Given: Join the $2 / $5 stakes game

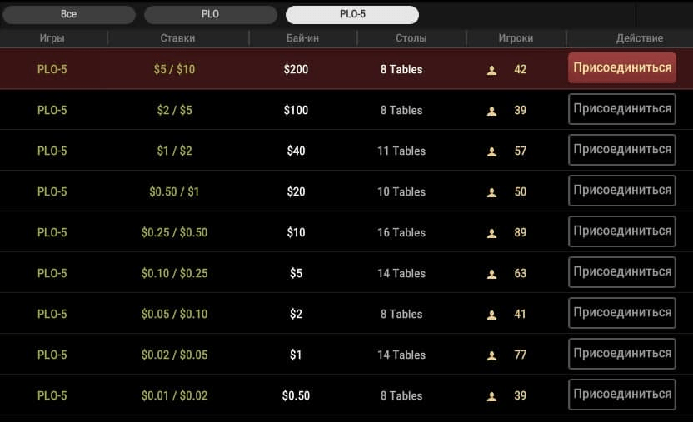Looking at the screenshot, I should 622,109.
